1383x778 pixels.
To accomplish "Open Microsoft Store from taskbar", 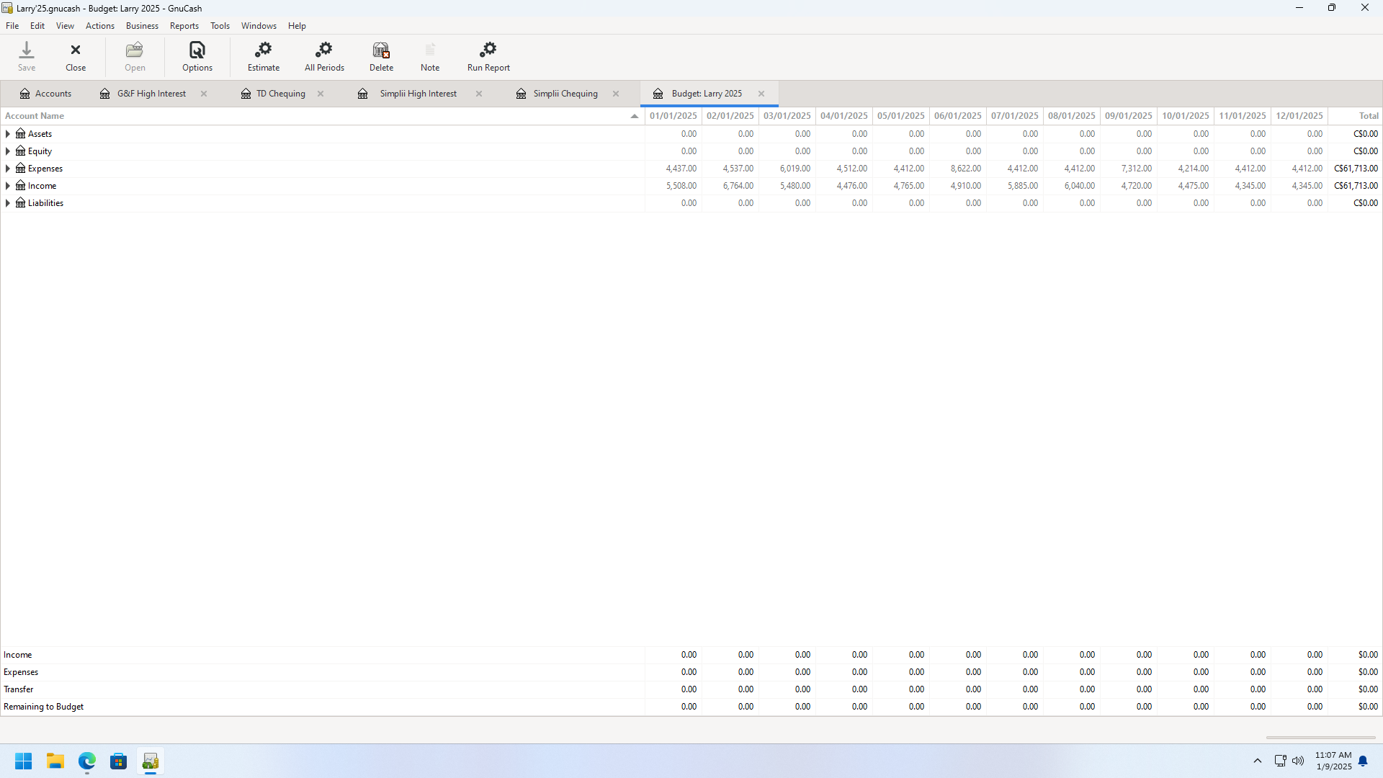I will click(119, 761).
